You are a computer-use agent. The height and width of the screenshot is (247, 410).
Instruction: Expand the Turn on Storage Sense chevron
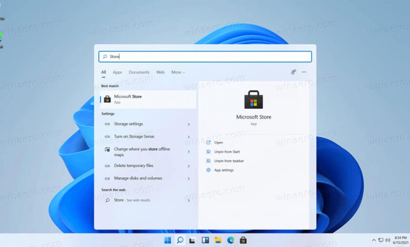pyautogui.click(x=189, y=137)
